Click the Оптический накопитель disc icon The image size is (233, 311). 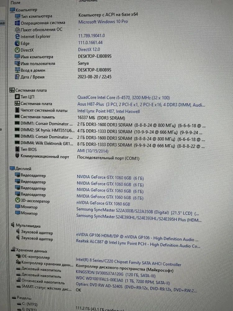pyautogui.click(x=19, y=280)
